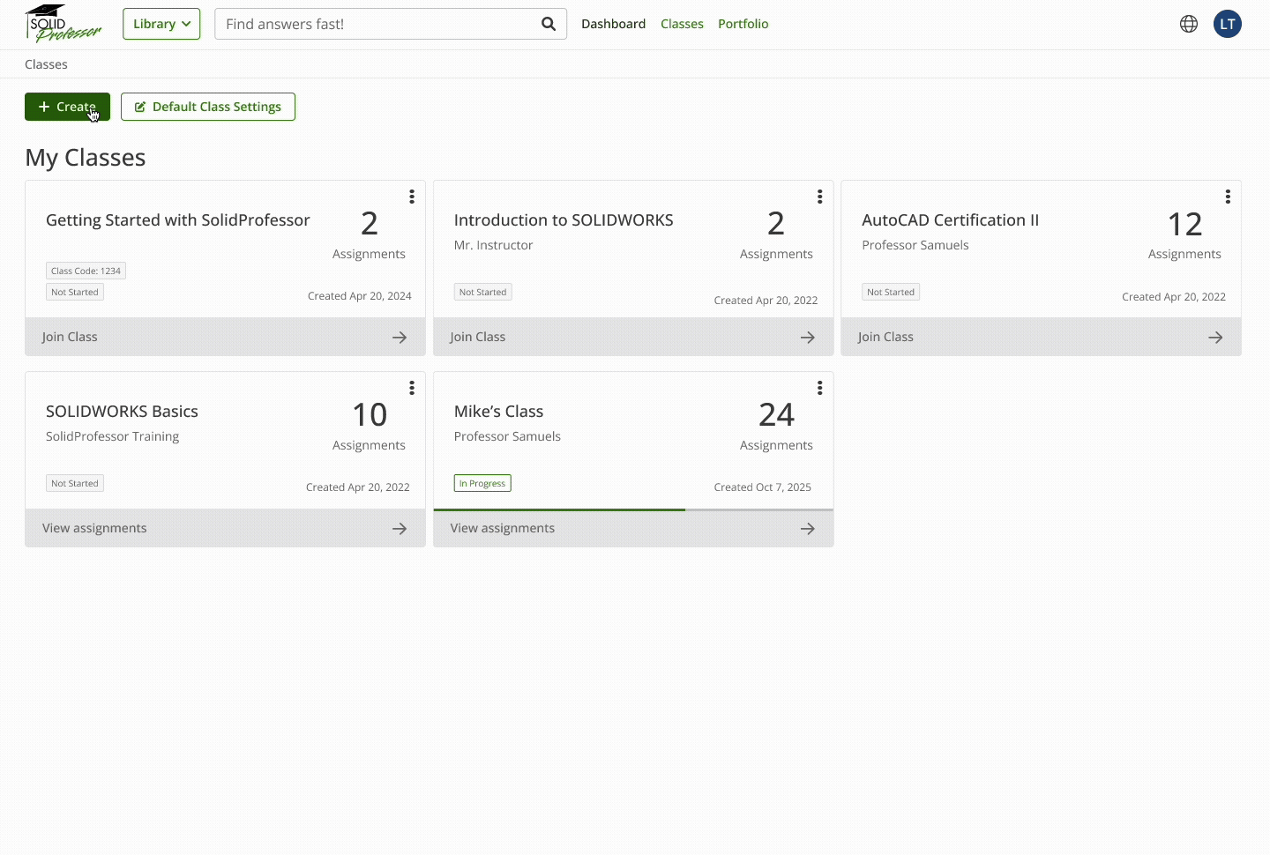Open options menu for AutoCAD Certification II card

pyautogui.click(x=1228, y=197)
